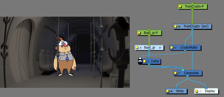Viewport: 224px width, 97px height.
Task: Select the Display node label
Action: 210,91
